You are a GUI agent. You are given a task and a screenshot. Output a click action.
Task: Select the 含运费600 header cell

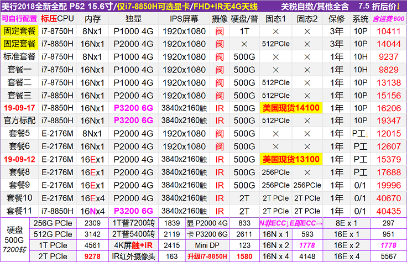(x=388, y=19)
